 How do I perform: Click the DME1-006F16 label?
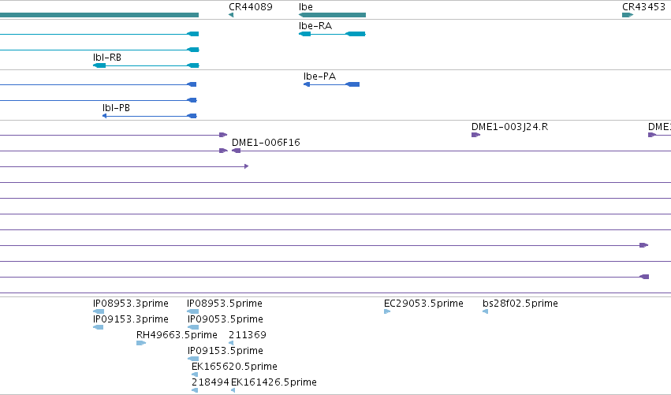pyautogui.click(x=266, y=143)
